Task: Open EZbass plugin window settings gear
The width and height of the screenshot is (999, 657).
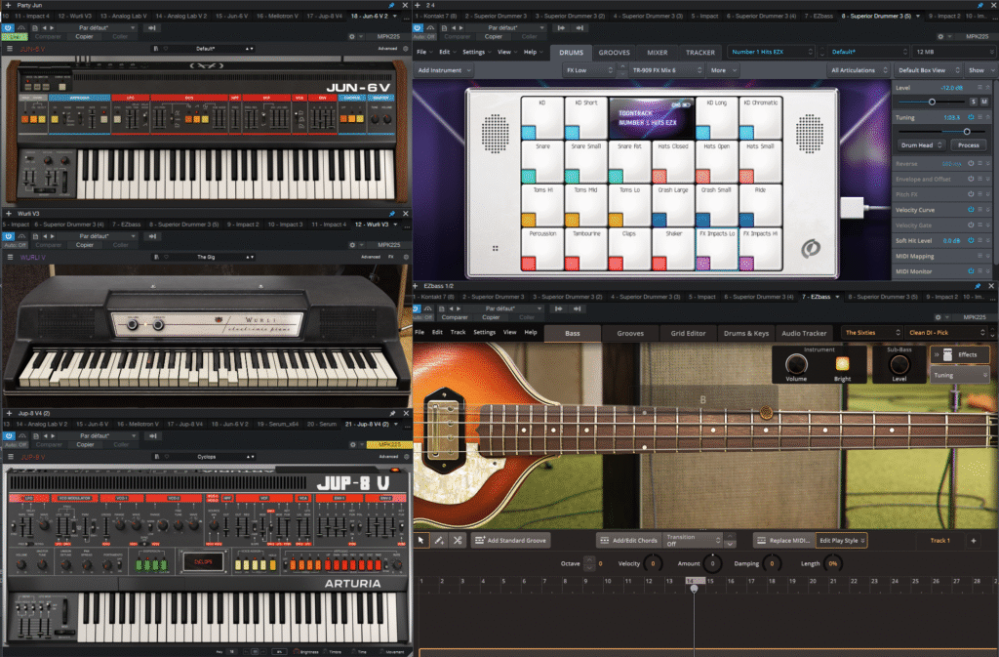Action: click(938, 317)
